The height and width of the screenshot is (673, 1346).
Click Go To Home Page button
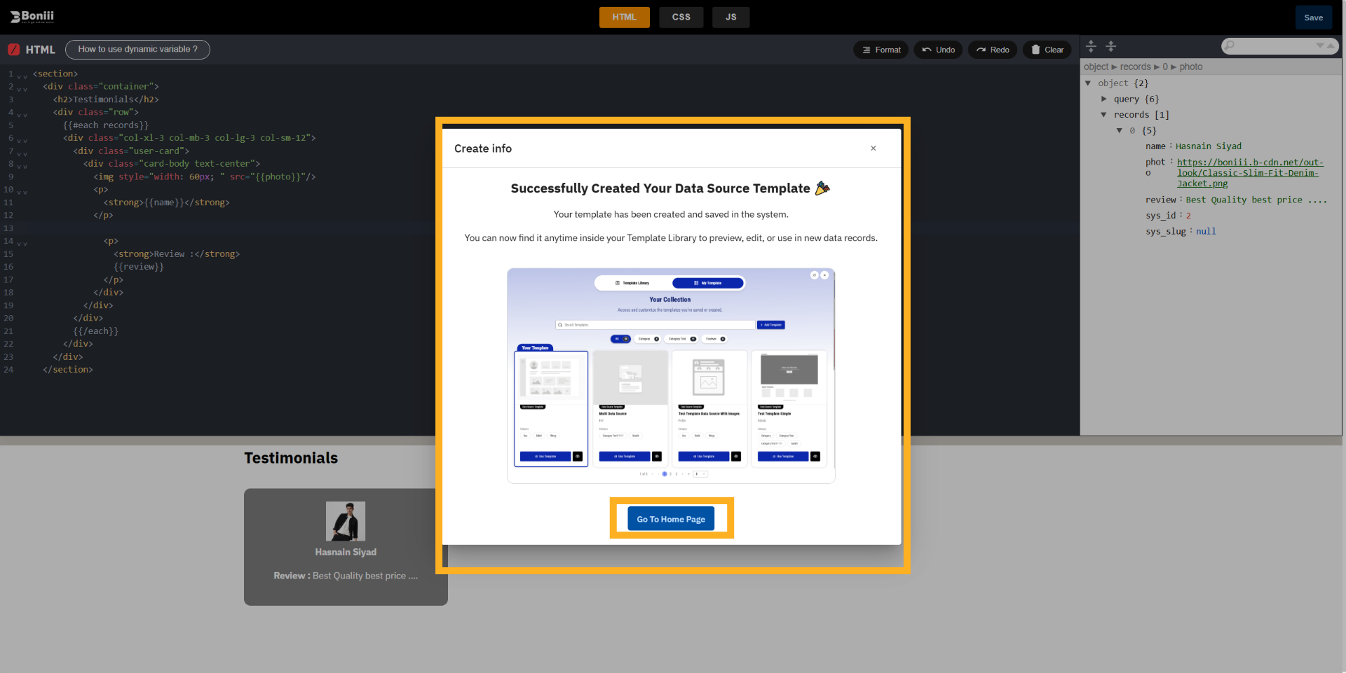click(671, 519)
